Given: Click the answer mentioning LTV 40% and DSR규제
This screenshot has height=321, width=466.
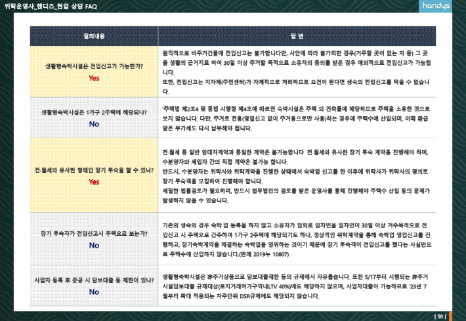Looking at the screenshot, I should click(297, 286).
